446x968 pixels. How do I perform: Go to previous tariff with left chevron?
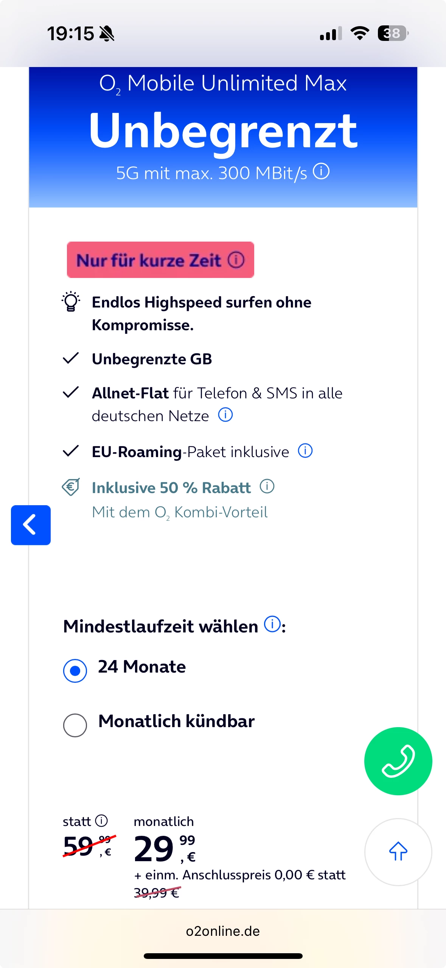(x=31, y=525)
